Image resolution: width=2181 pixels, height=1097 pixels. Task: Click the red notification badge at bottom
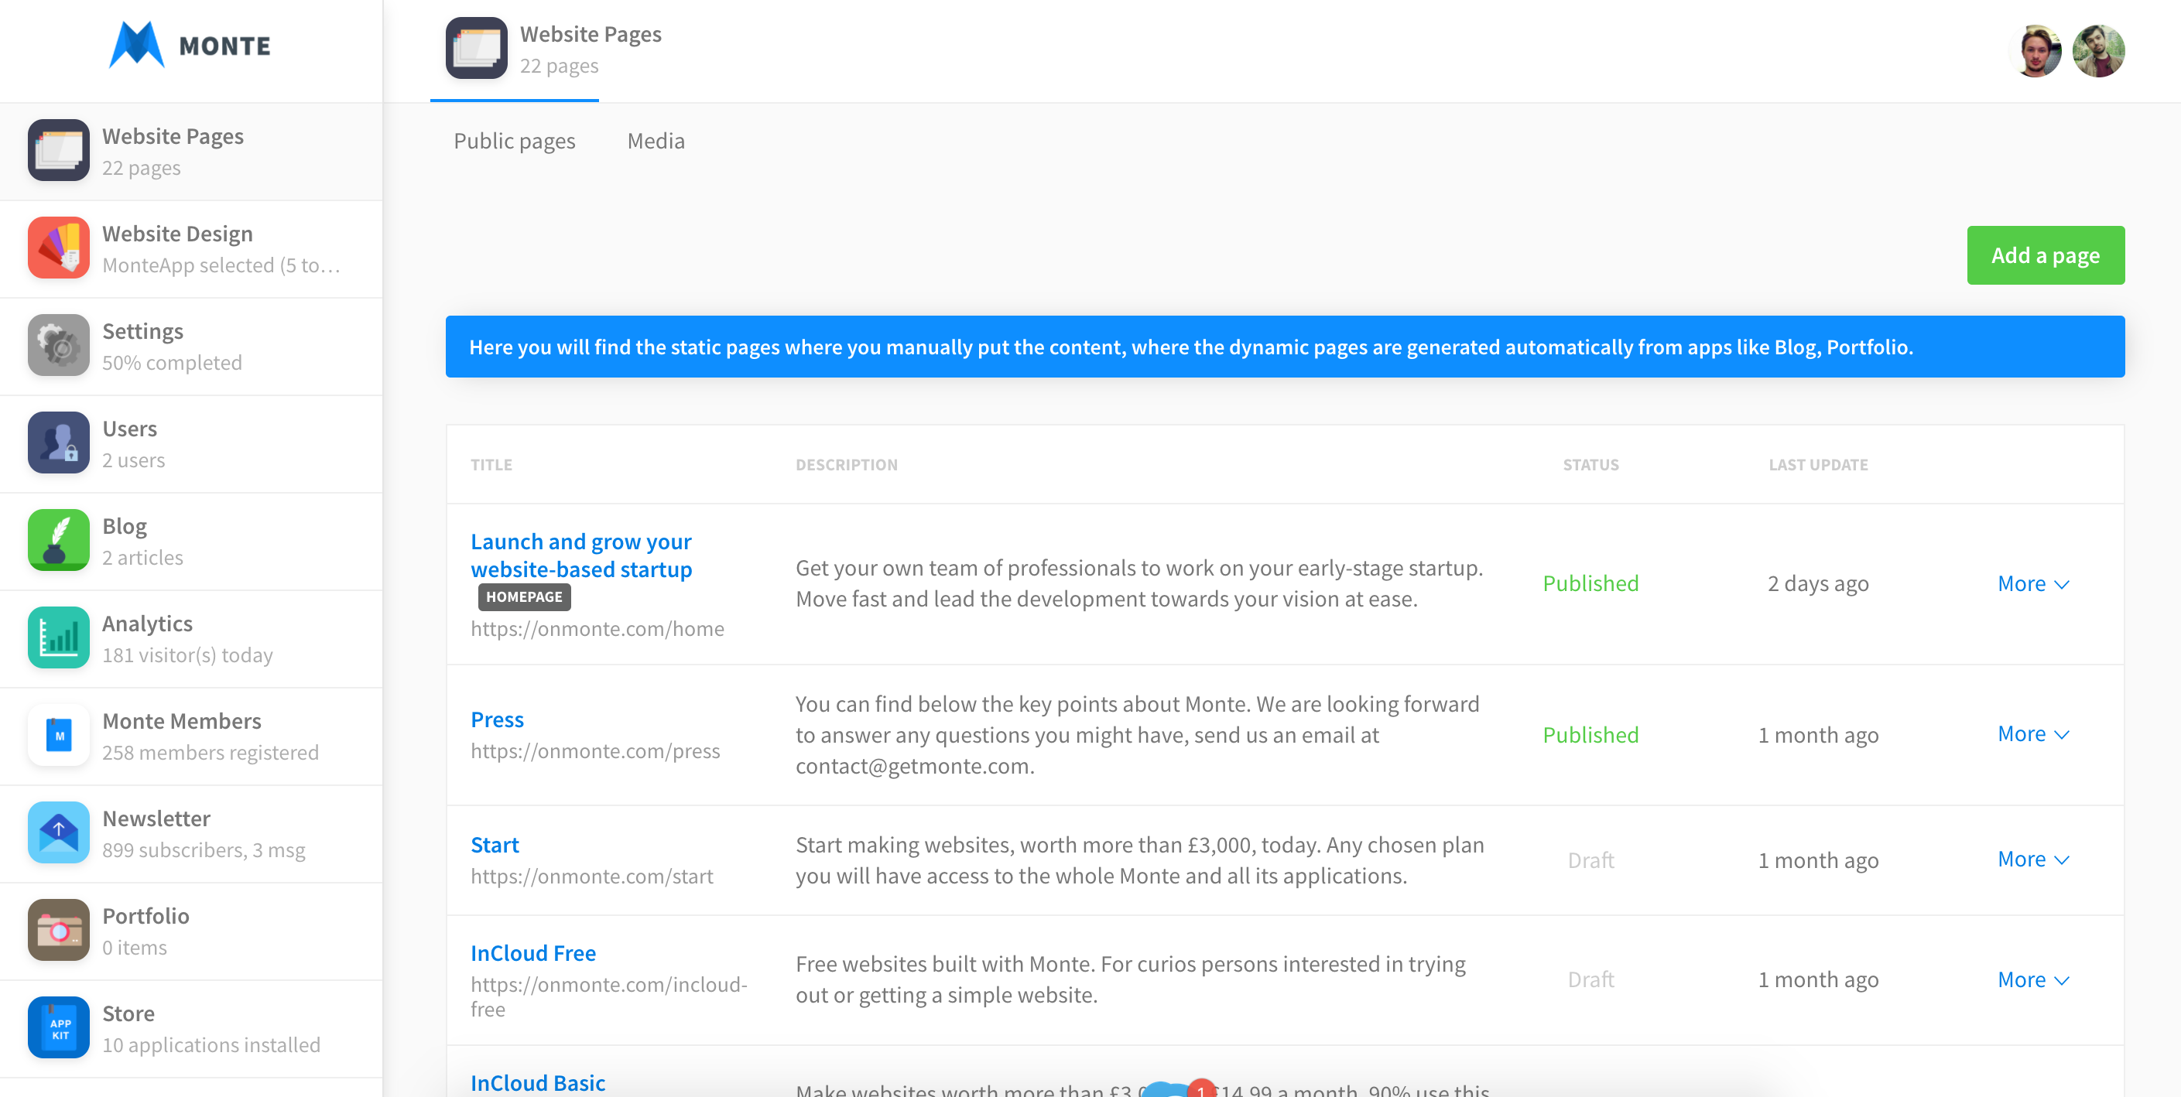(1200, 1088)
